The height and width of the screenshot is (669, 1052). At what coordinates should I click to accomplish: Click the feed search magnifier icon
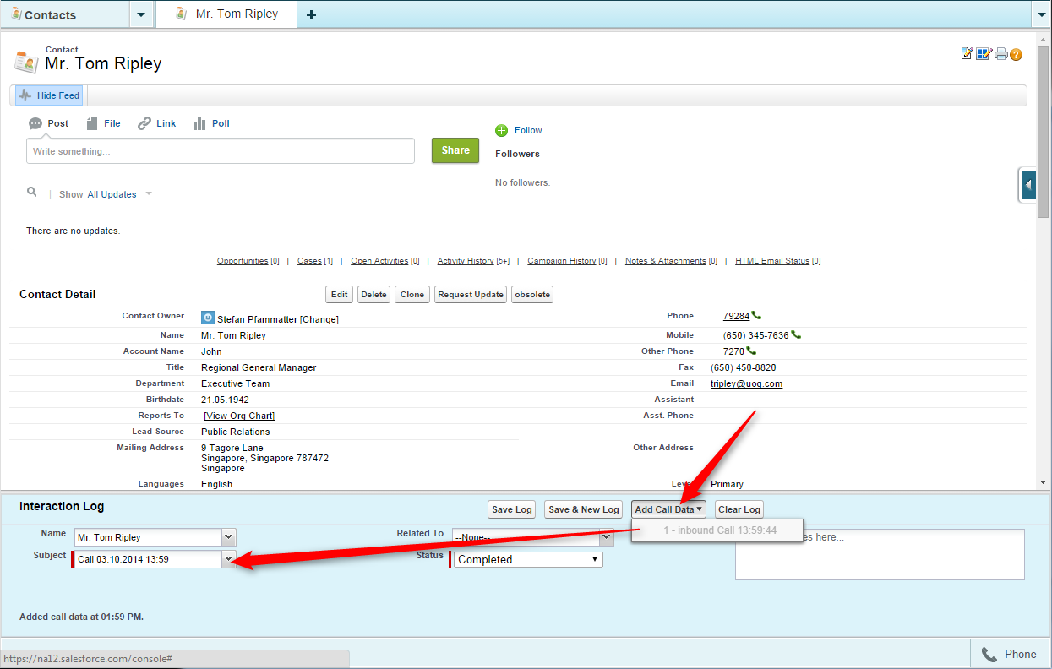point(32,193)
